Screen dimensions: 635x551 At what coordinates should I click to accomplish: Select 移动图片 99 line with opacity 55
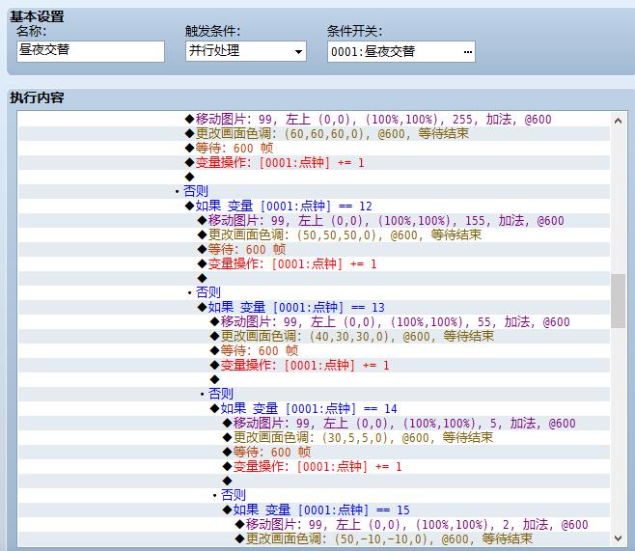[315, 322]
